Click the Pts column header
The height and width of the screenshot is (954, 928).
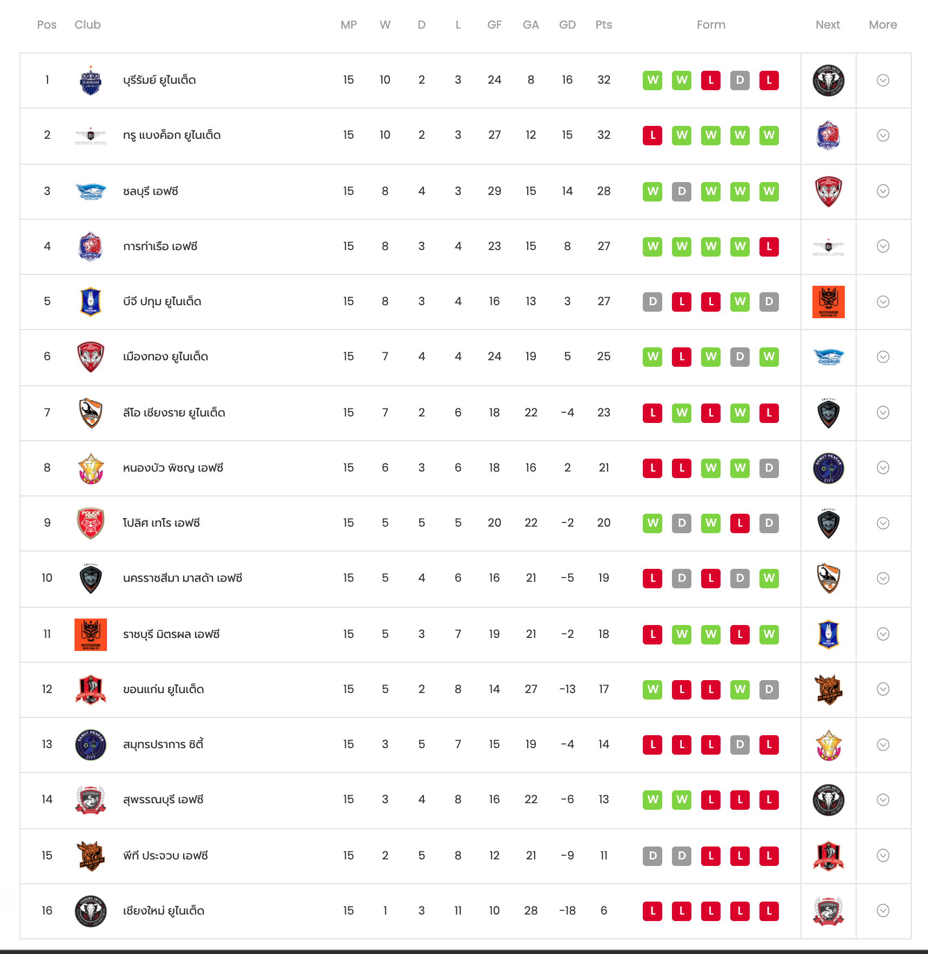point(604,25)
